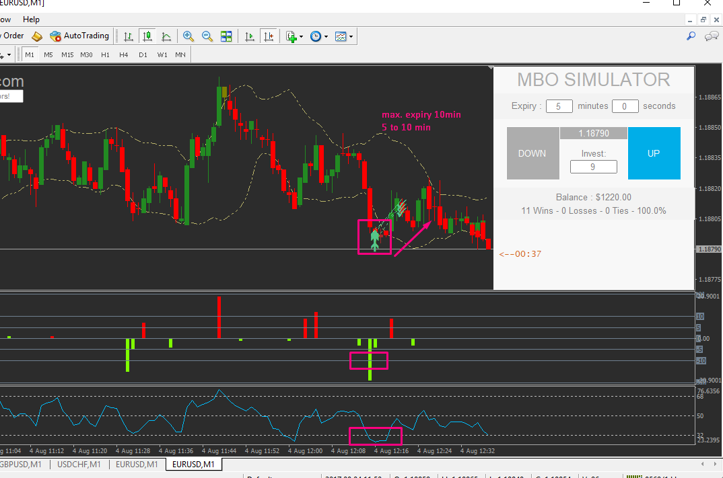Select the H1 timeframe
This screenshot has height=478, width=723.
click(105, 55)
